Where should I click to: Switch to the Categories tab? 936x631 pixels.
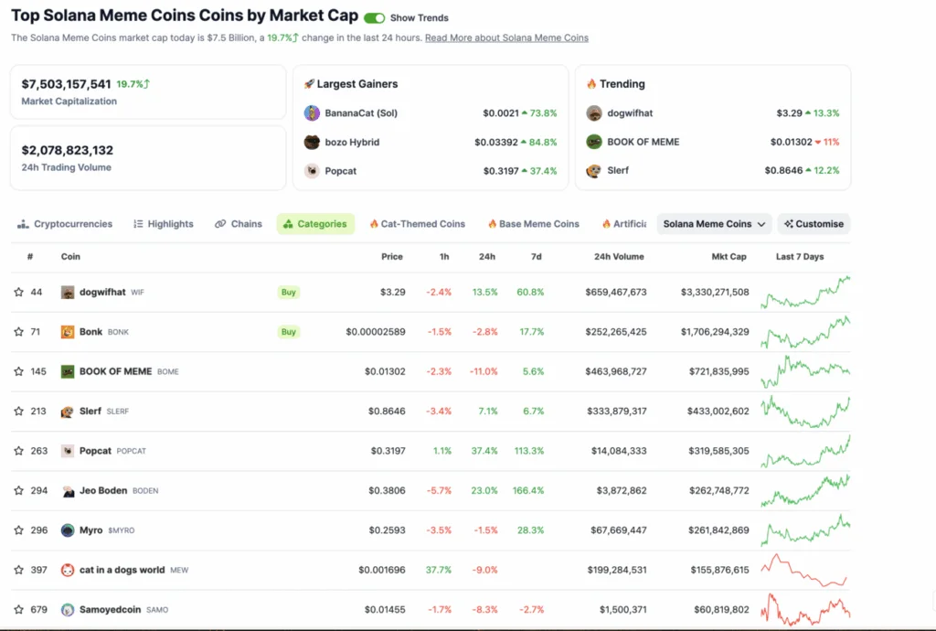click(315, 223)
